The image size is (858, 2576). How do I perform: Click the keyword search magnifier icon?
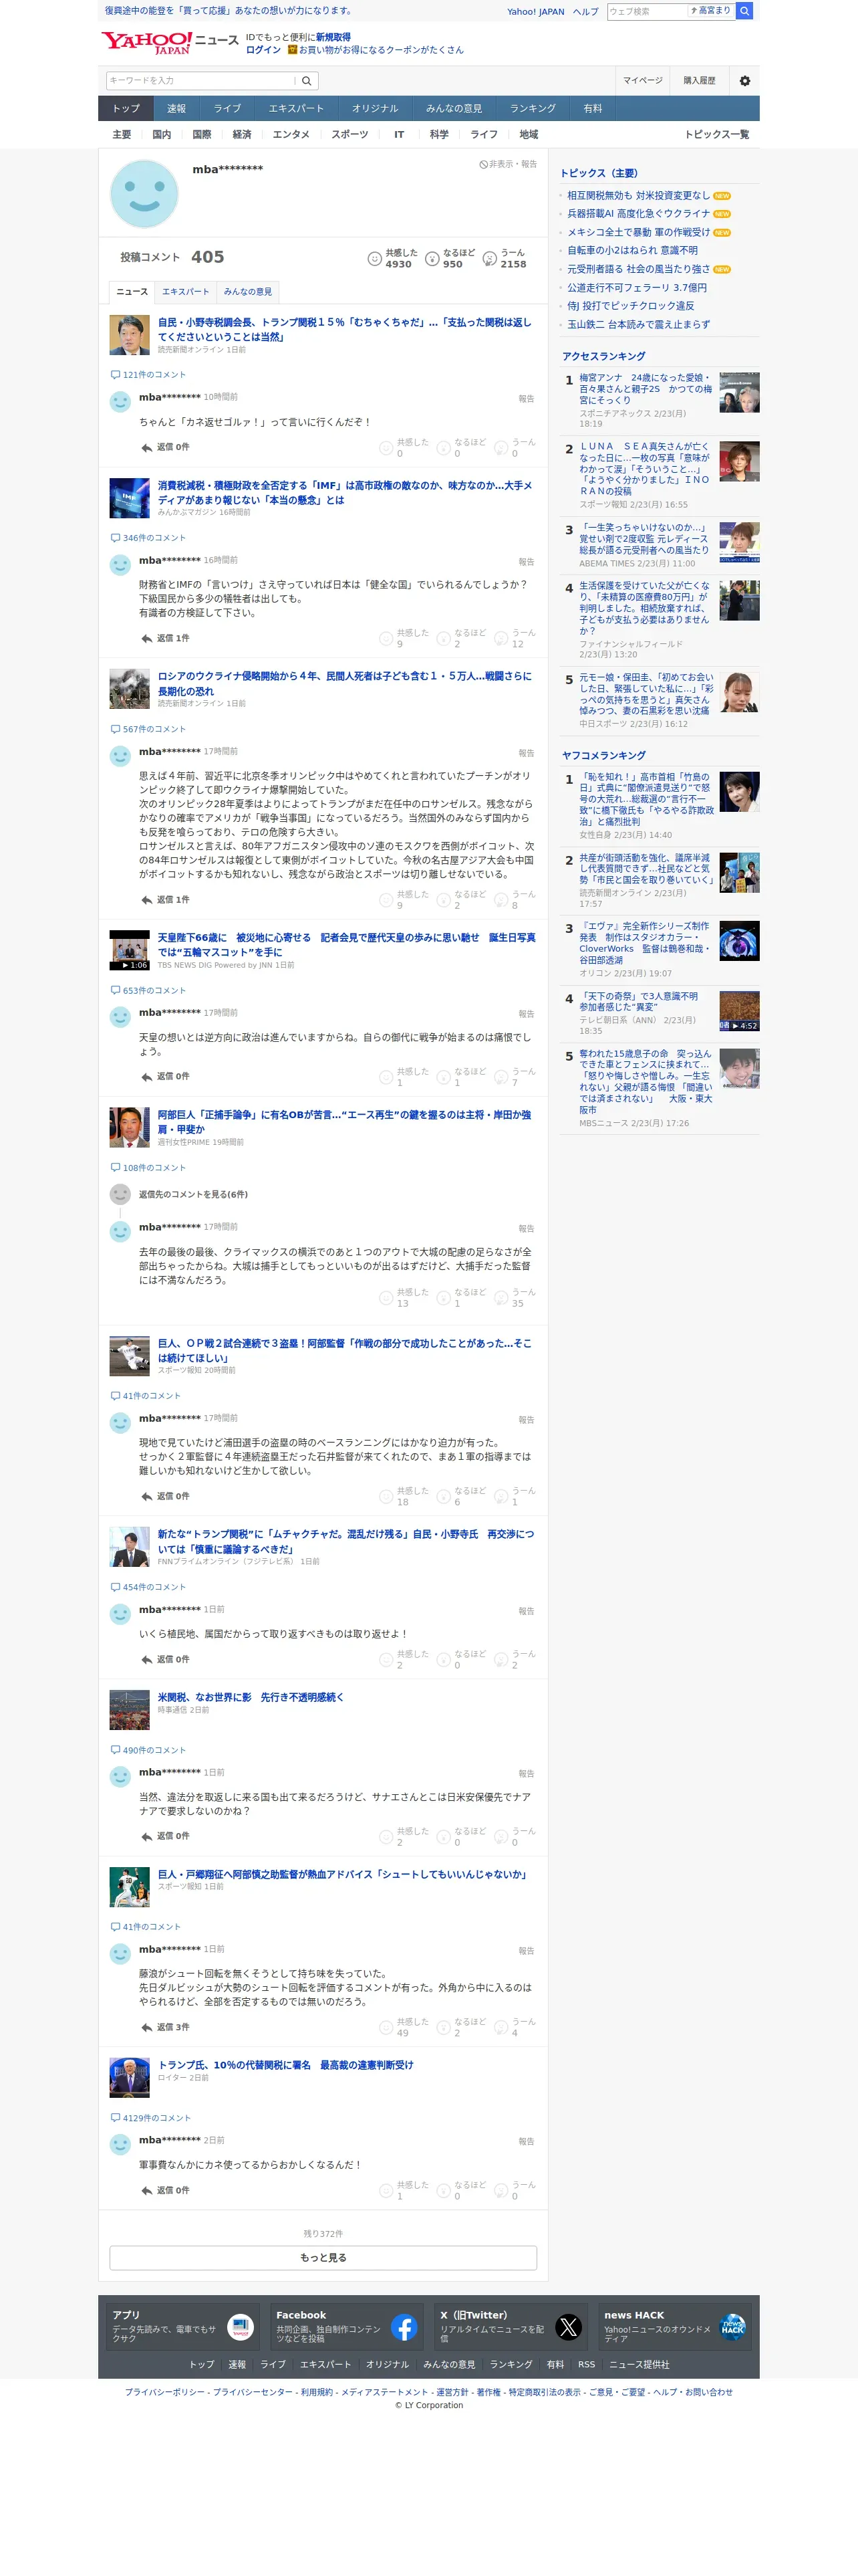pos(307,81)
